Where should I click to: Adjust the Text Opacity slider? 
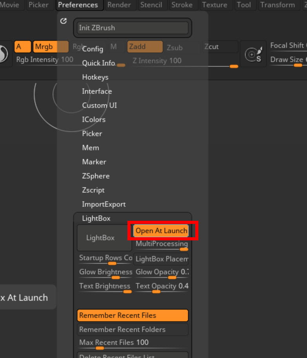161,287
